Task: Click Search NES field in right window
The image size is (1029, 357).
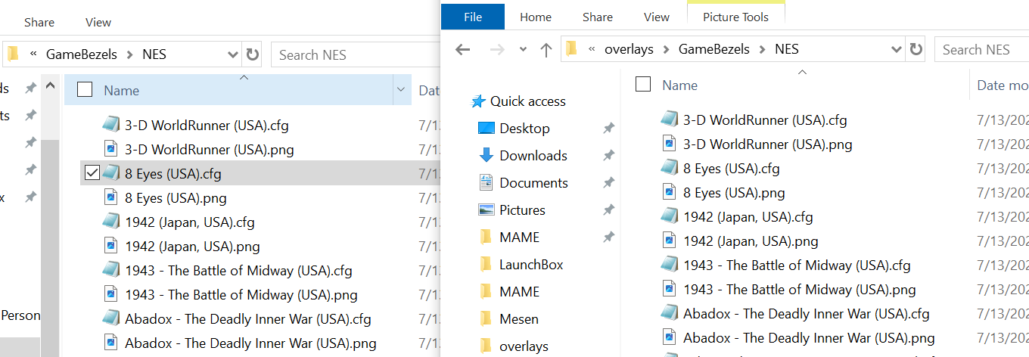Action: coord(981,50)
